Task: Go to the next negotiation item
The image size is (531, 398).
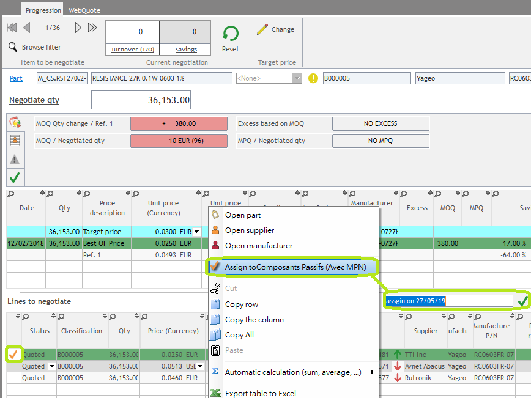Action: pos(78,28)
